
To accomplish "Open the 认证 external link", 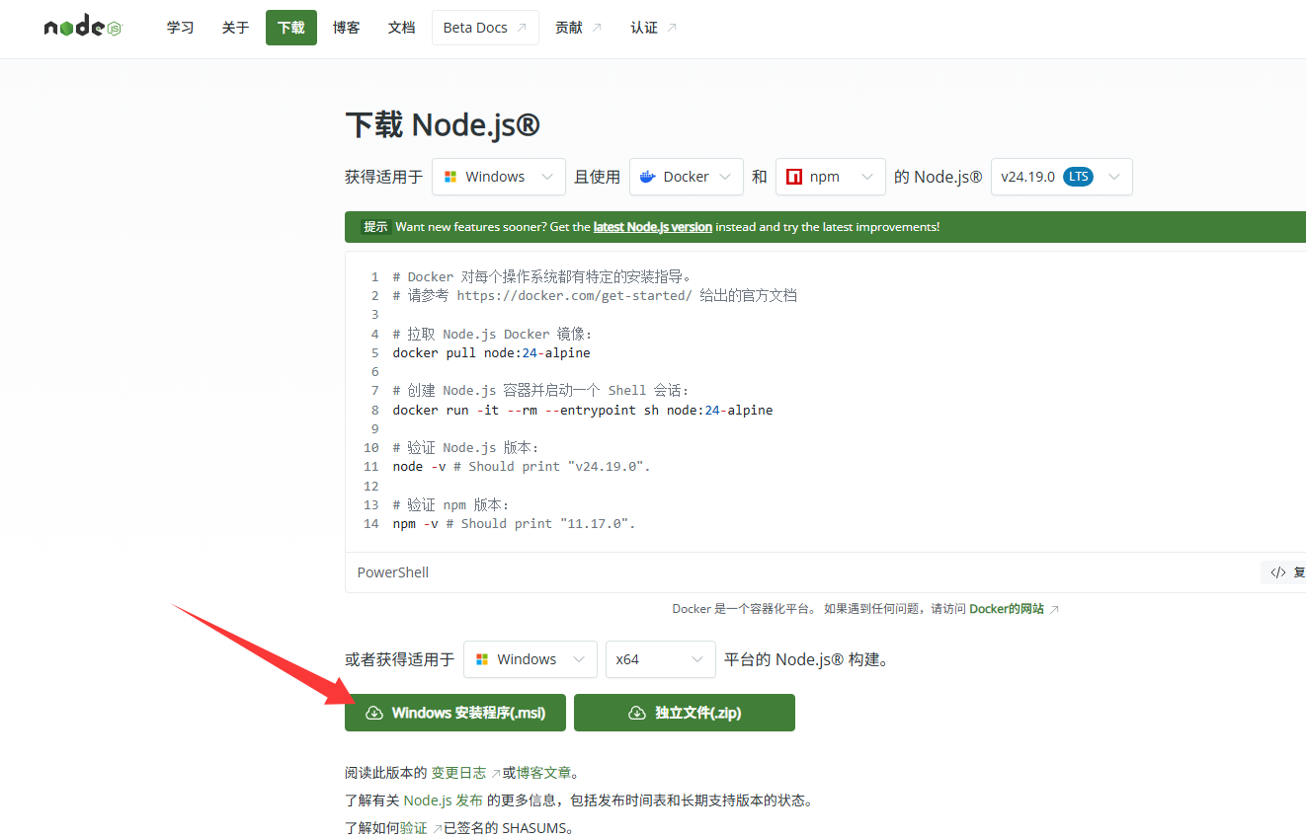I will click(654, 28).
